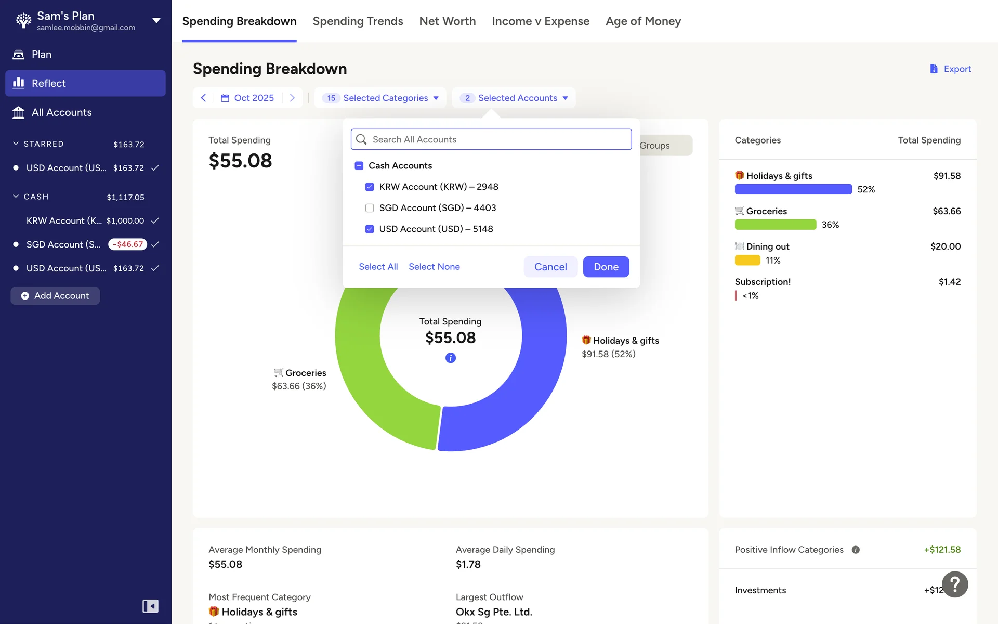The image size is (998, 624).
Task: Open the help question mark button
Action: pos(955,584)
